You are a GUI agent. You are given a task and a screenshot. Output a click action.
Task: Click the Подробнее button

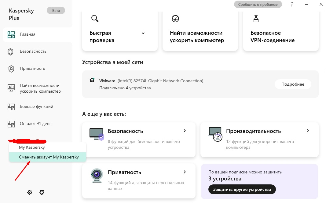click(x=293, y=84)
